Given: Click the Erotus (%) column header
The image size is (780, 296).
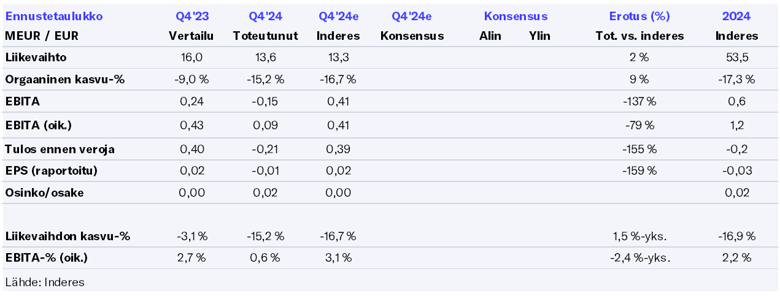Looking at the screenshot, I should [x=639, y=17].
